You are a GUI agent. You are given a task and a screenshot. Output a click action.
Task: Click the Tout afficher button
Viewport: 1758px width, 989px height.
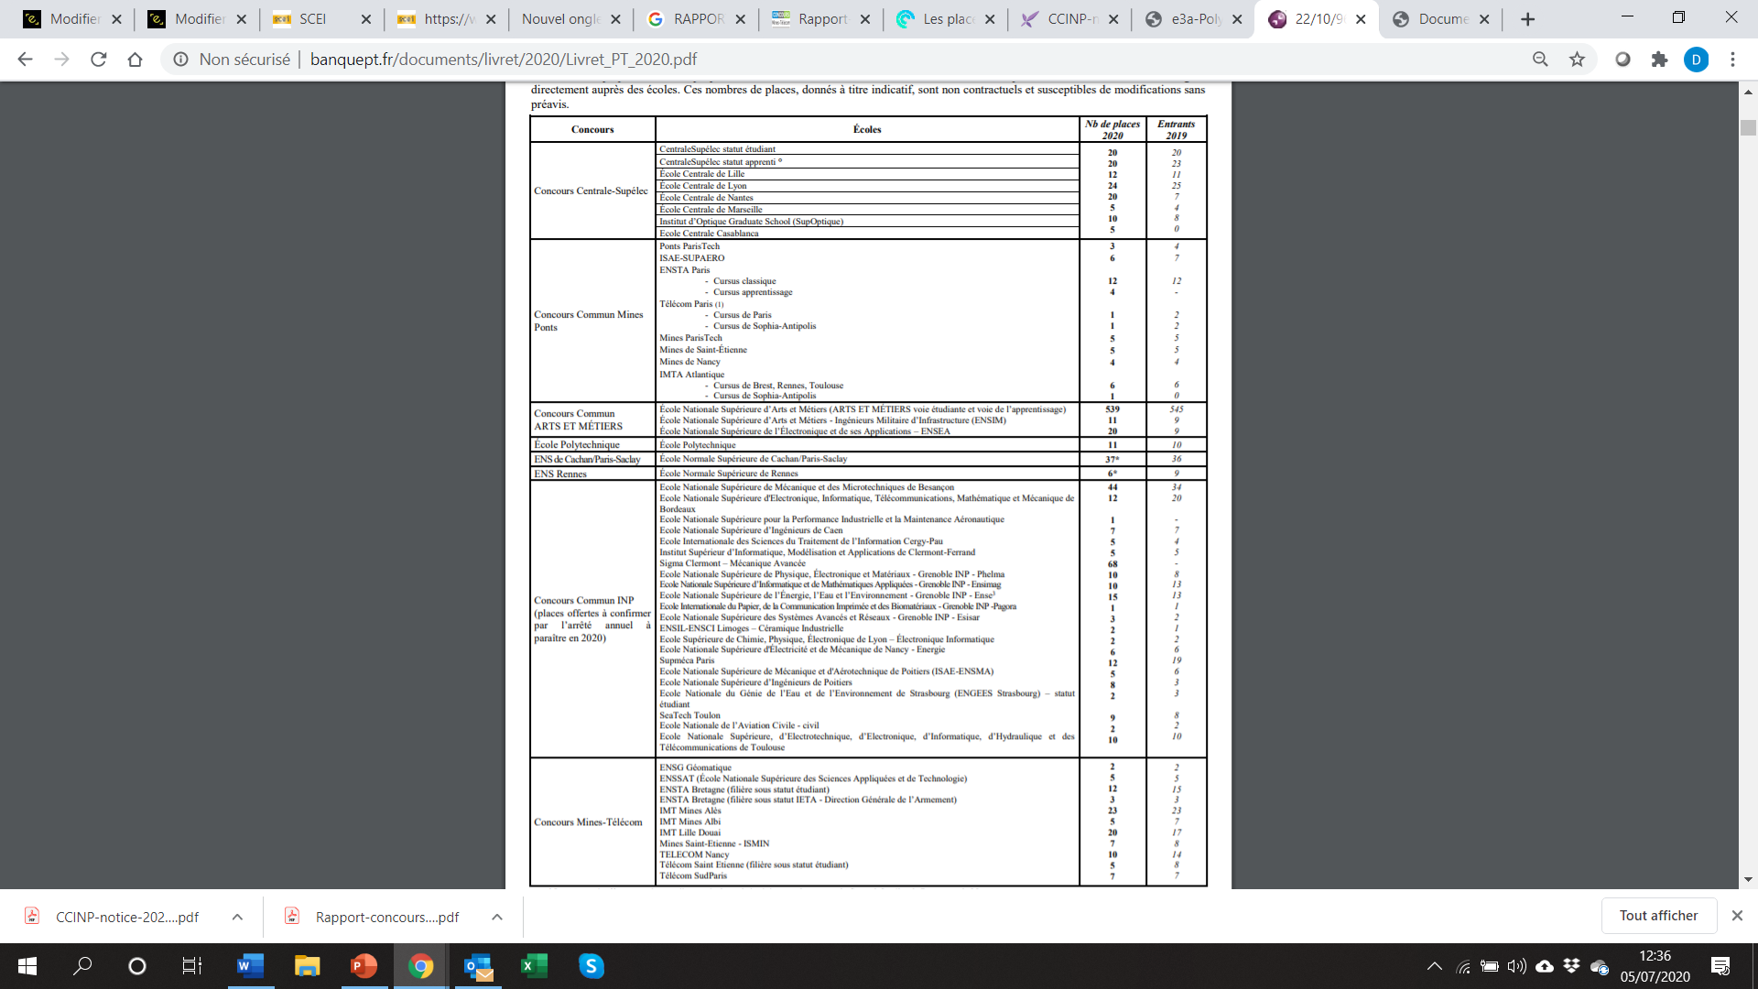click(1658, 916)
